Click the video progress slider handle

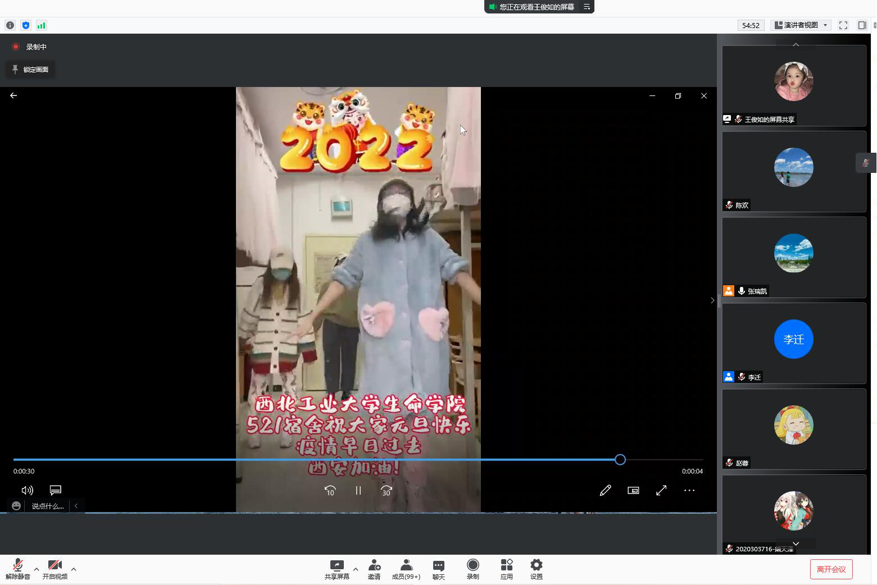click(x=620, y=460)
